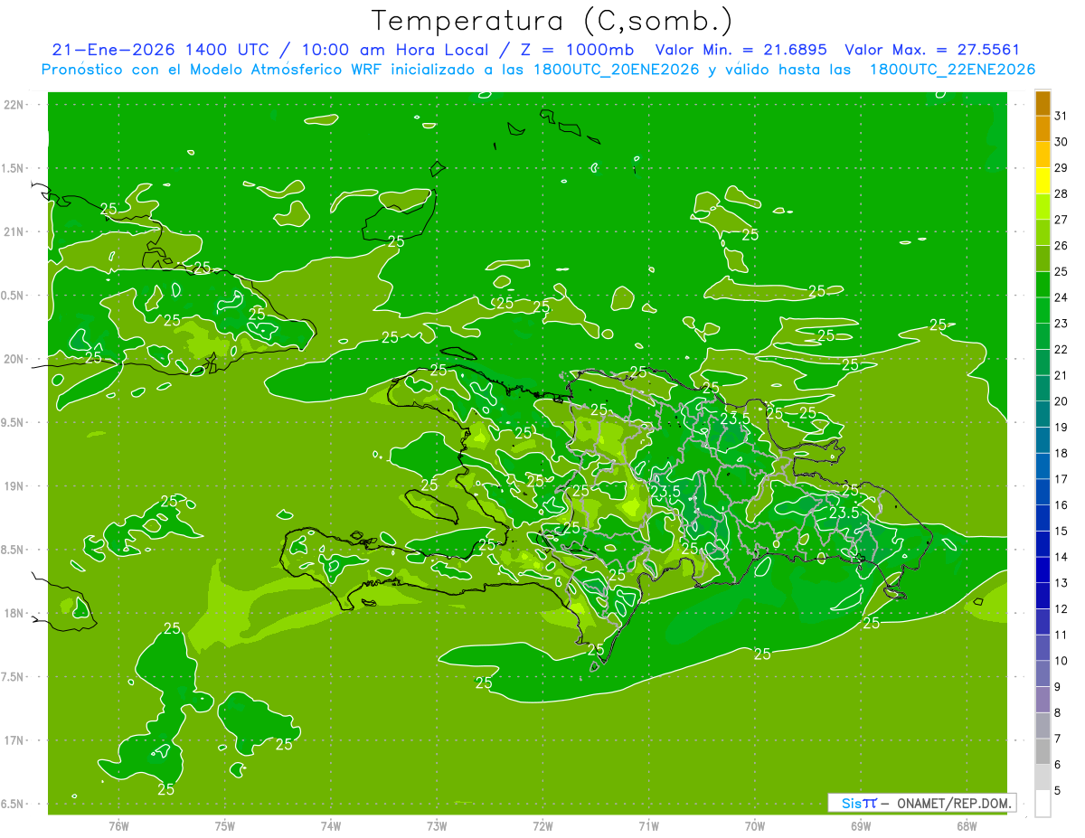Screen dimensions: 1085x838
Task: Click the color scale label "10"
Action: click(x=1061, y=661)
